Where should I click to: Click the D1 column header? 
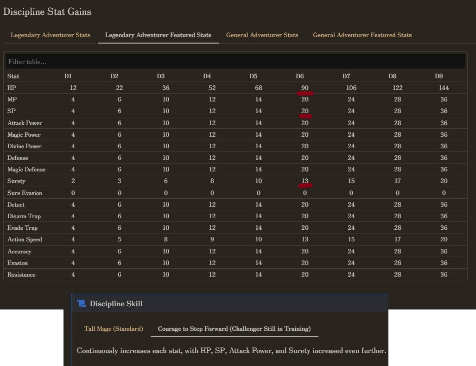pos(68,76)
